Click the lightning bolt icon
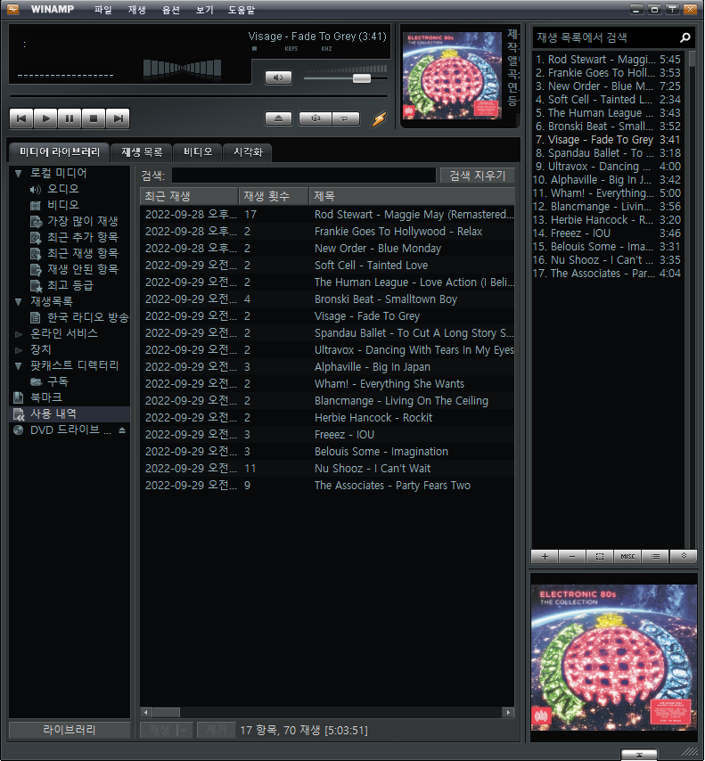 (379, 119)
